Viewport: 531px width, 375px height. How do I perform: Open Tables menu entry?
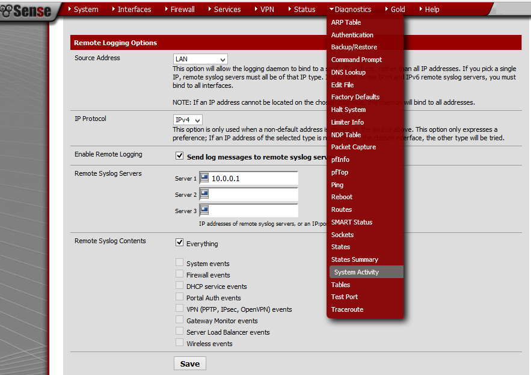[x=340, y=285]
